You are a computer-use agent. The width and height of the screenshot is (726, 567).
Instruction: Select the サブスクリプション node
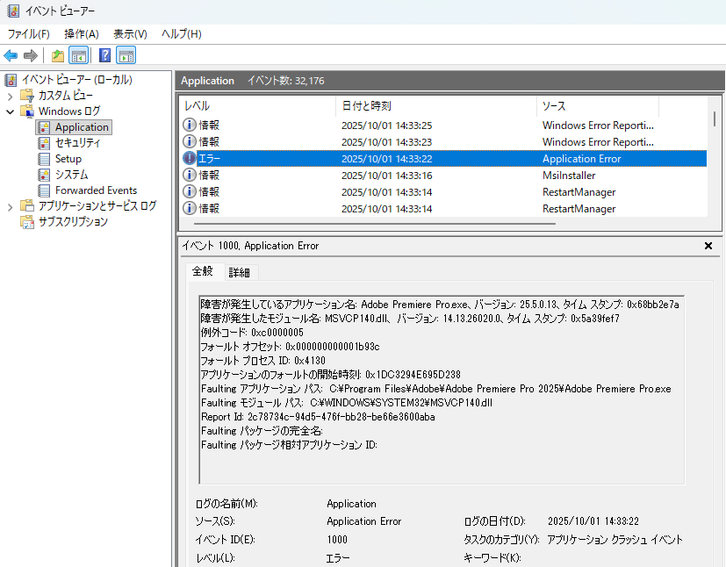coord(72,222)
